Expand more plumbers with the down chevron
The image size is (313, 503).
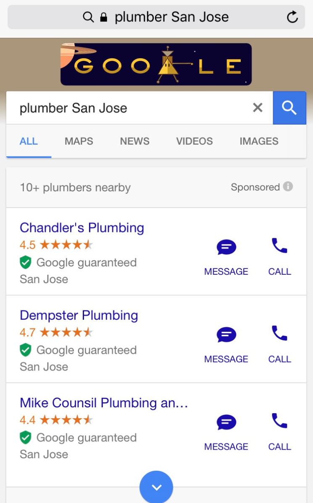156,487
